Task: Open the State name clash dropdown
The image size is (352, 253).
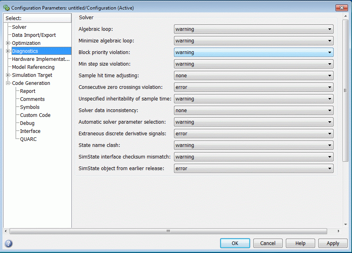Action: click(x=253, y=145)
